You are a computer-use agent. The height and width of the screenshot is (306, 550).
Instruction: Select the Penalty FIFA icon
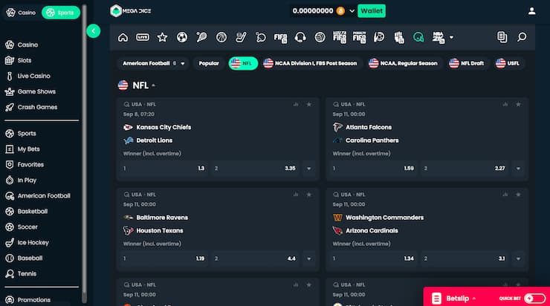pyautogui.click(x=359, y=37)
